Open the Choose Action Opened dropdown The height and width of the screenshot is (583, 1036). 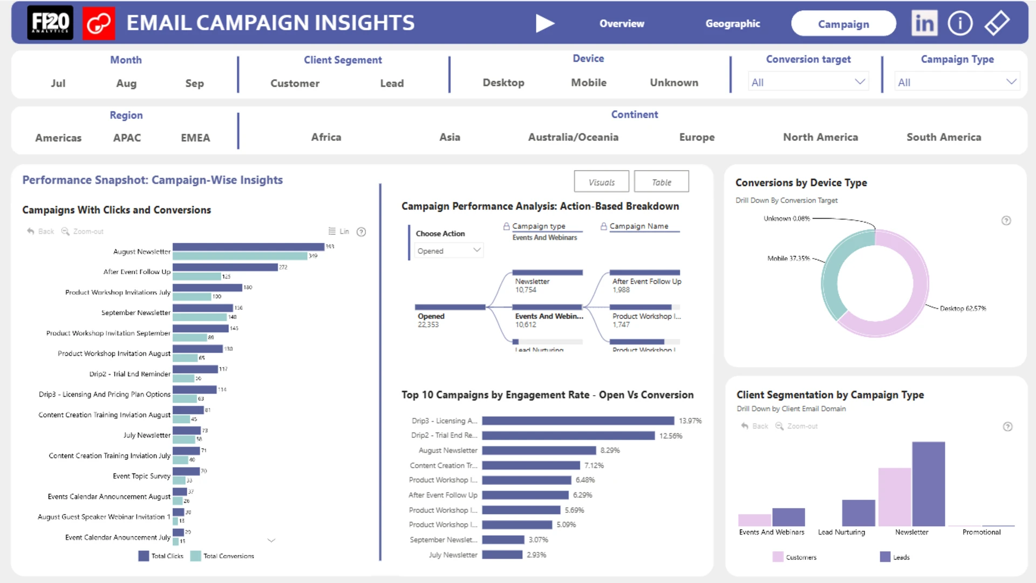coord(448,250)
